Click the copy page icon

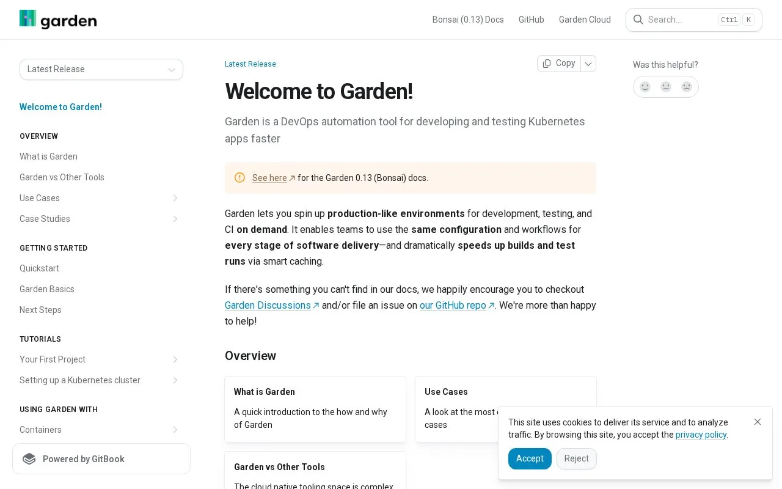[x=547, y=64]
